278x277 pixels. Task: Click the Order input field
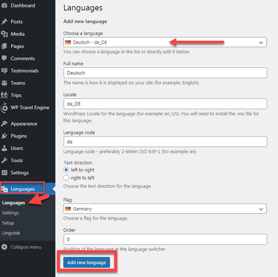click(165, 239)
